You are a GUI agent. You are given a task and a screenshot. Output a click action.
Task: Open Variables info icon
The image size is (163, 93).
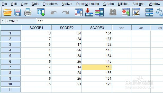(x=99, y=12)
